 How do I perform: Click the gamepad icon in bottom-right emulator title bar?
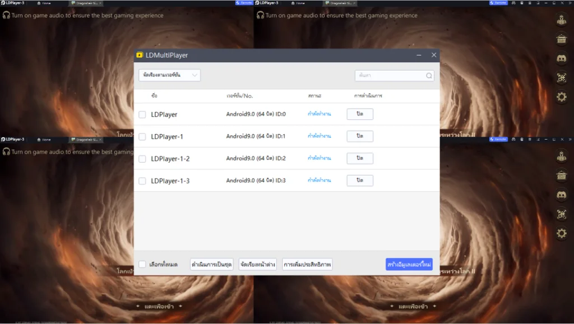click(x=513, y=140)
